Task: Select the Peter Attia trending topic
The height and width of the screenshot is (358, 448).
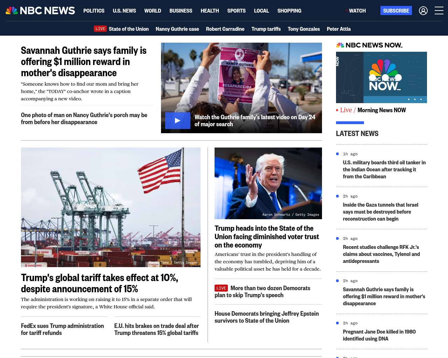Action: pos(338,29)
